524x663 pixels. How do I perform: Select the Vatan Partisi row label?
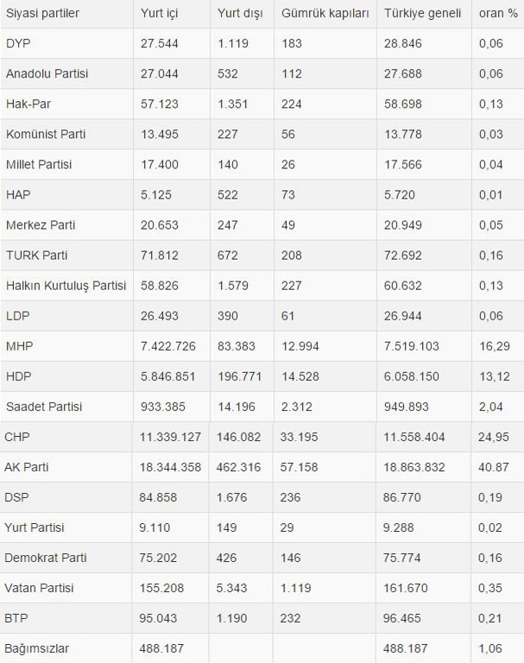point(39,588)
